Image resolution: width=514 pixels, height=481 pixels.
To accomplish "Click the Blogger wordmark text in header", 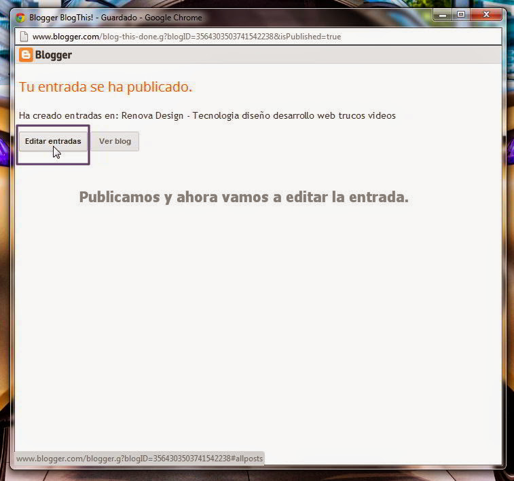I will 54,55.
